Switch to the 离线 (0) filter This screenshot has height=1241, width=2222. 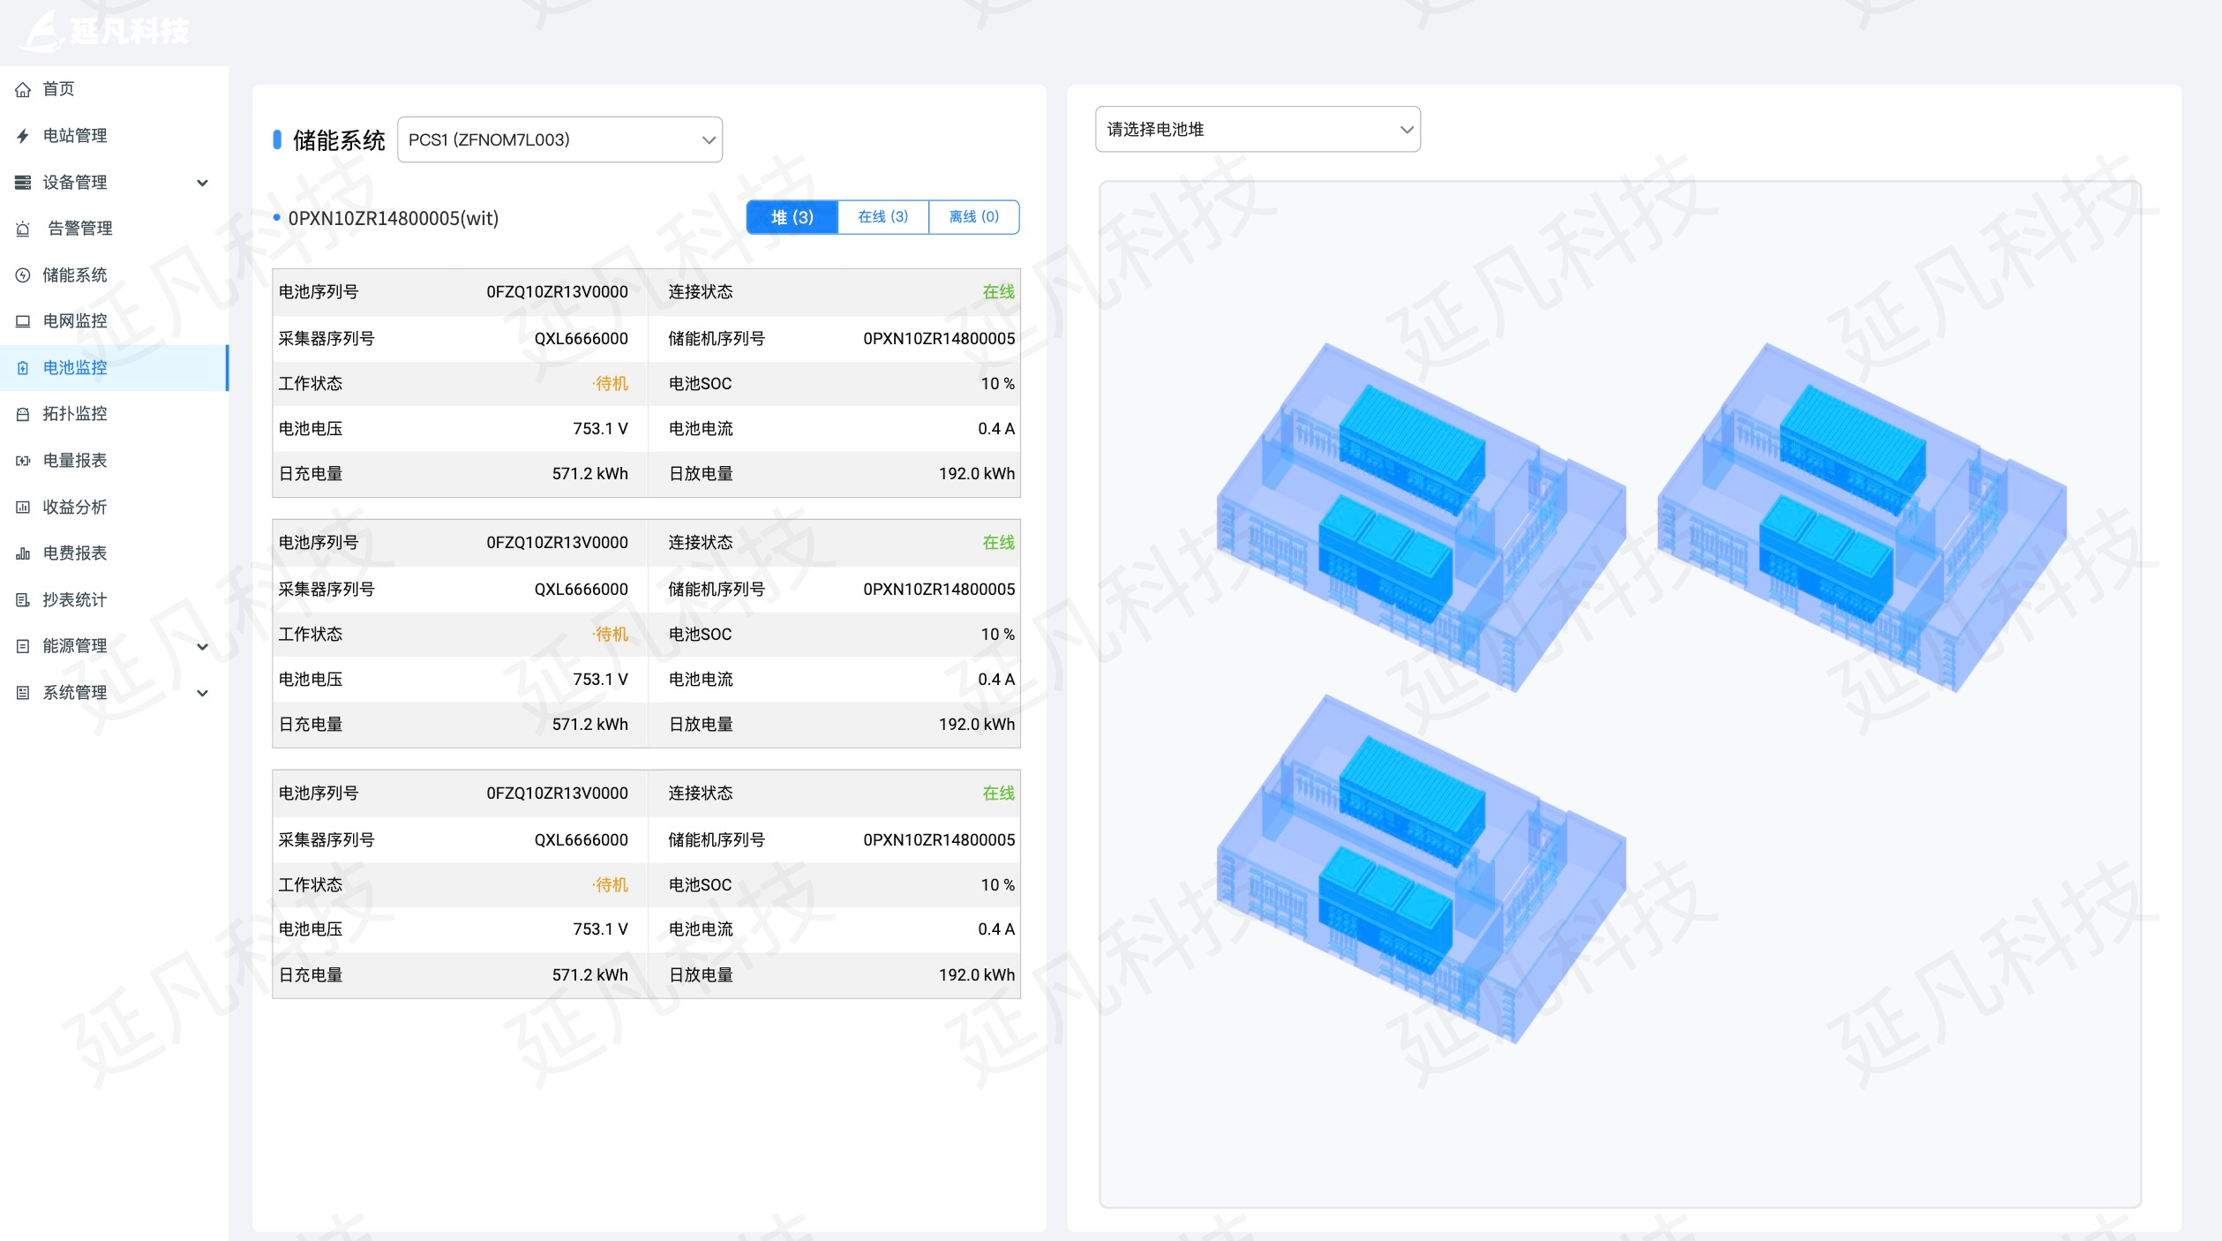pos(973,217)
